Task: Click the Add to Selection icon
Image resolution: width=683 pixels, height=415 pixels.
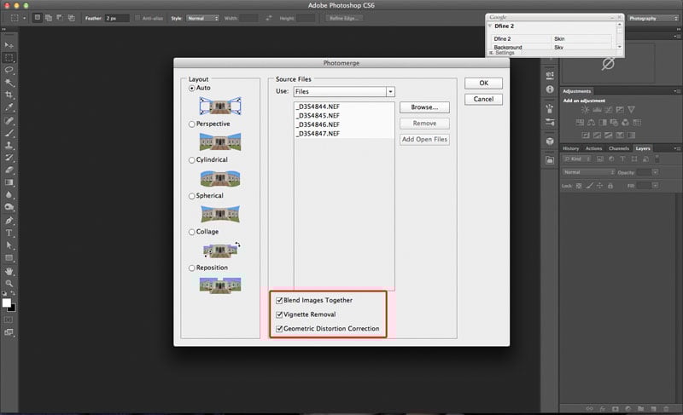Action: point(49,18)
